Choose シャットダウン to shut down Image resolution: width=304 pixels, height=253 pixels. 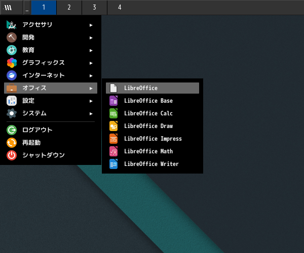point(51,155)
